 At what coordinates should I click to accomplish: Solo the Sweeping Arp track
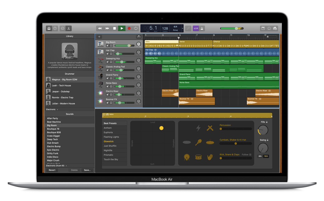(x=111, y=62)
